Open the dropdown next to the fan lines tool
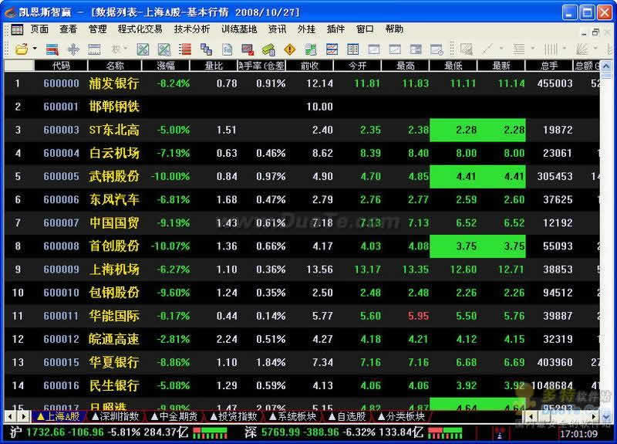This screenshot has width=617, height=444. coord(595,49)
